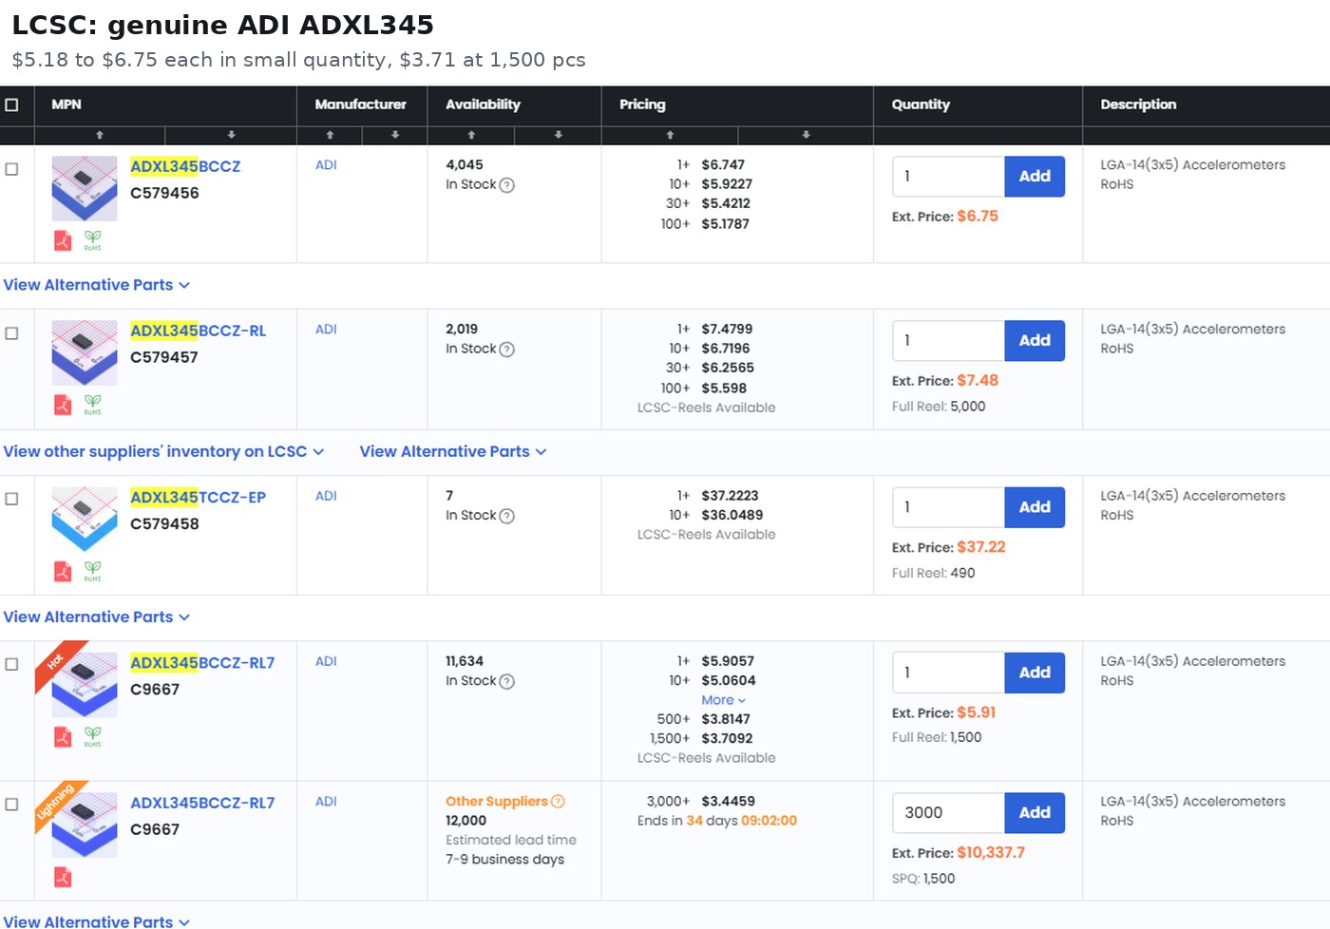Toggle the select-all checkbox in table header
The image size is (1330, 929).
[11, 104]
